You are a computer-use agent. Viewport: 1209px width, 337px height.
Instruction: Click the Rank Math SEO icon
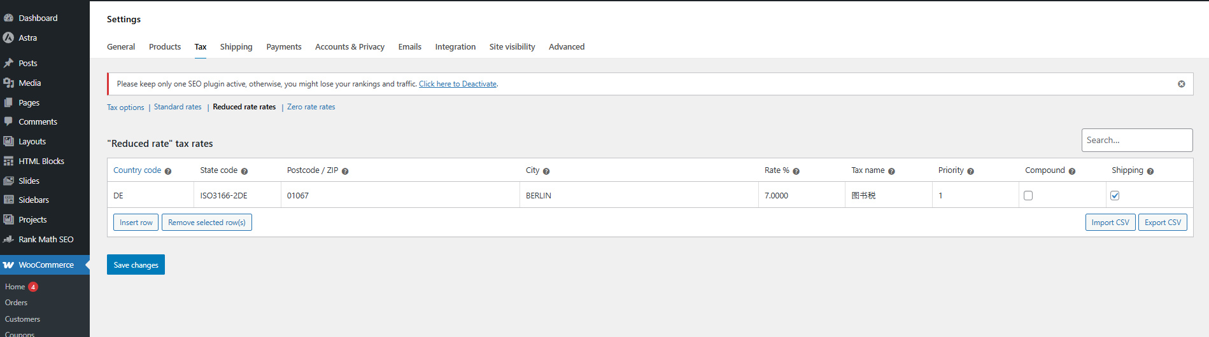(8, 239)
